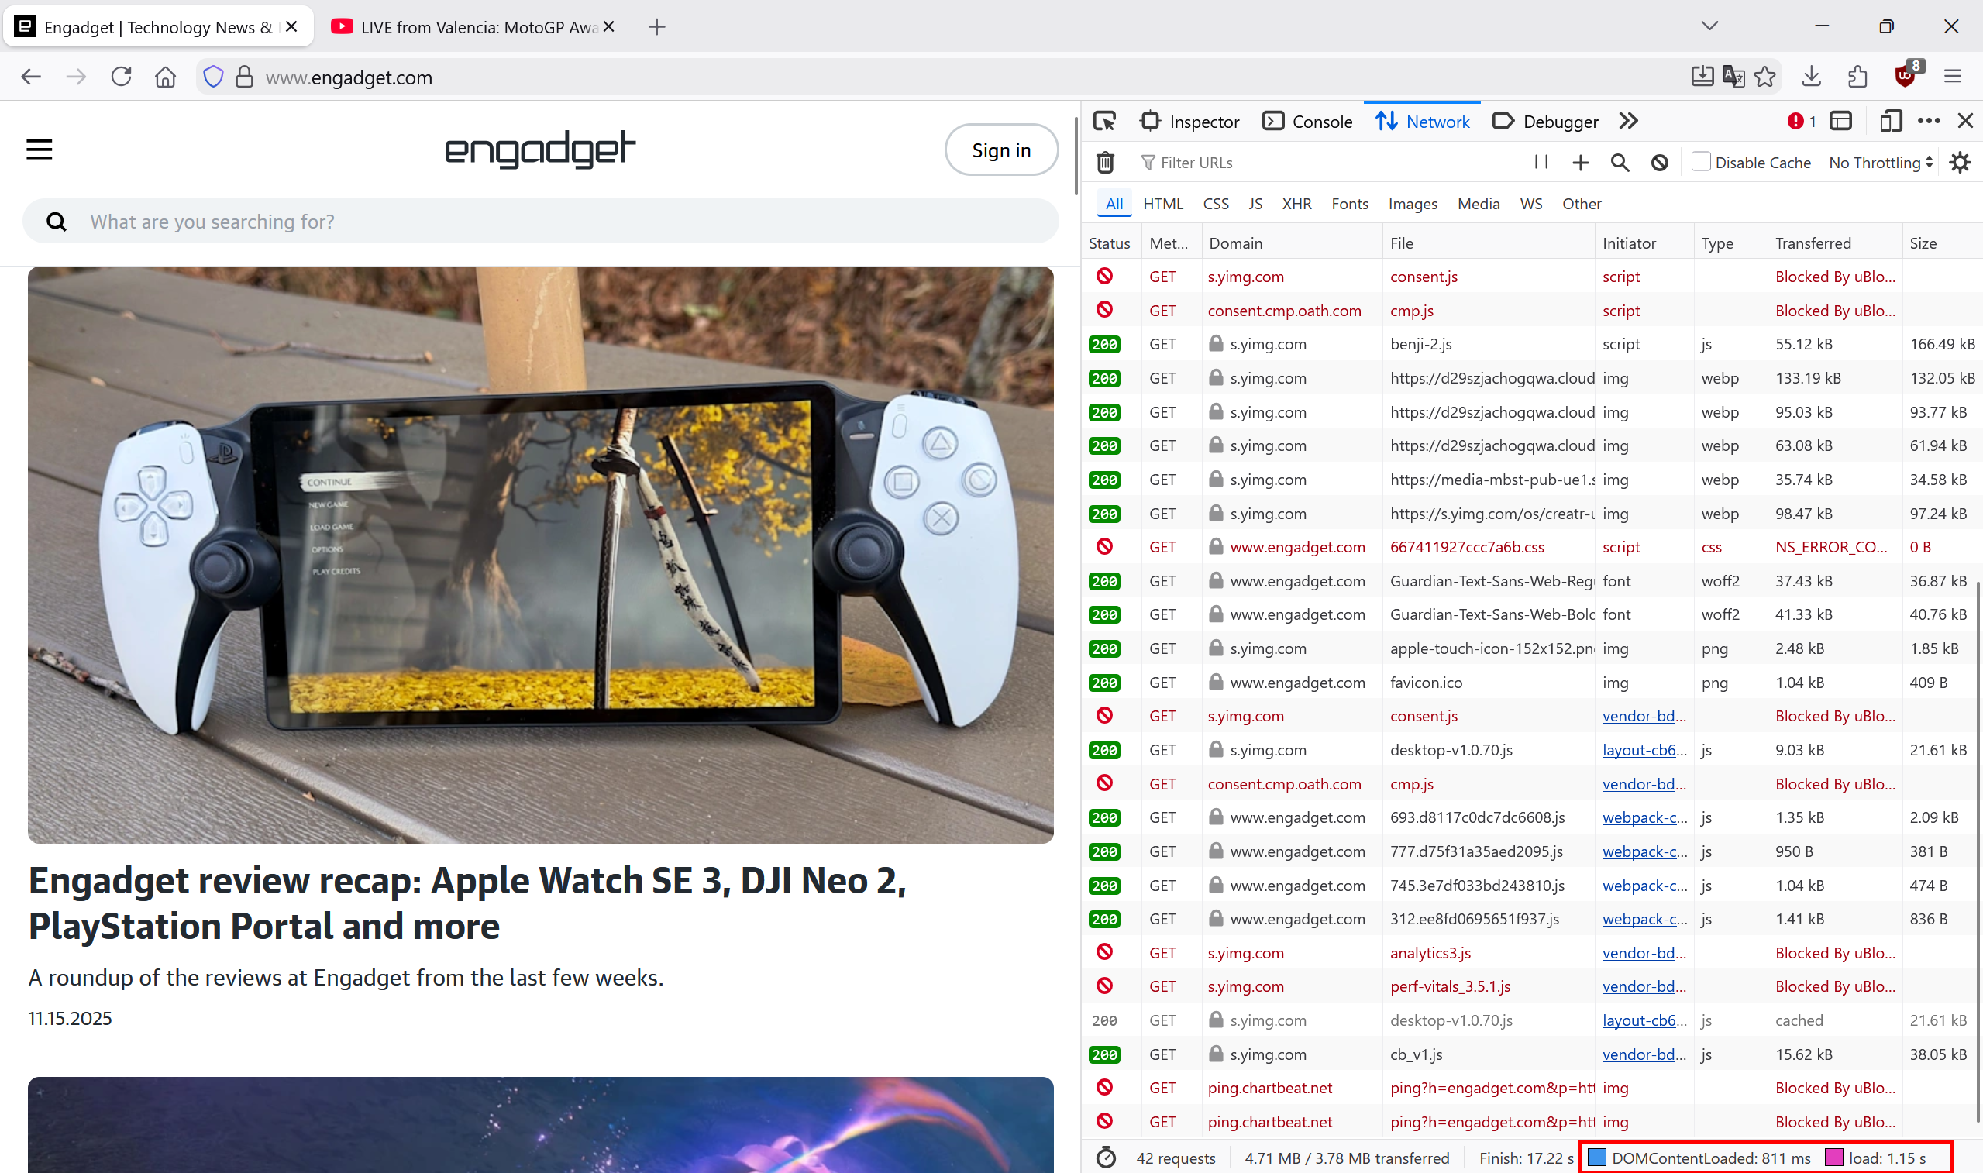1983x1173 pixels.
Task: Filter requests by Images
Action: pos(1413,204)
